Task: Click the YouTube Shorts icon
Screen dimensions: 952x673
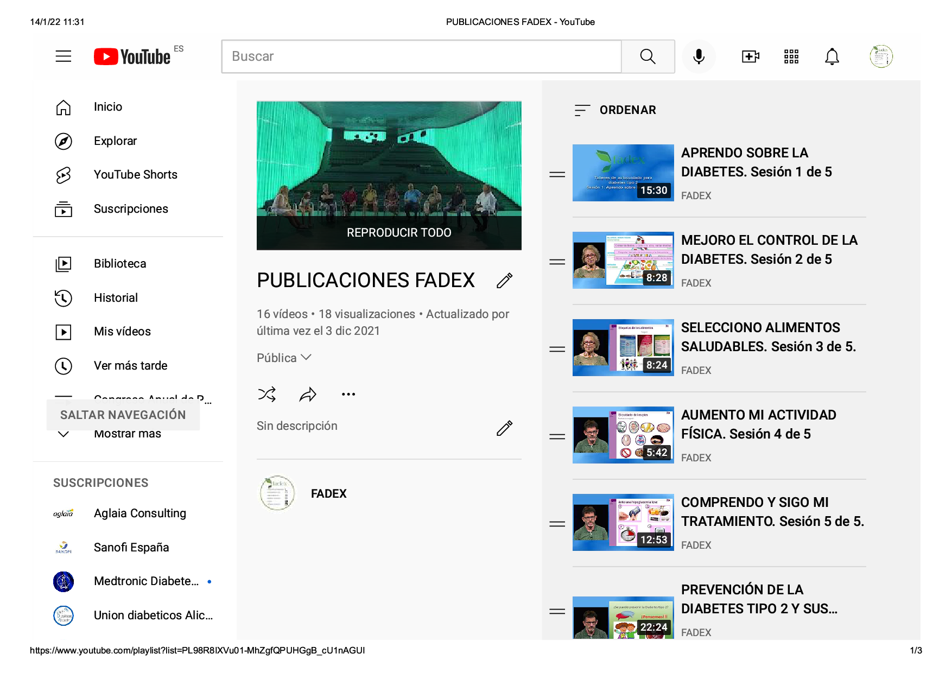Action: tap(64, 175)
